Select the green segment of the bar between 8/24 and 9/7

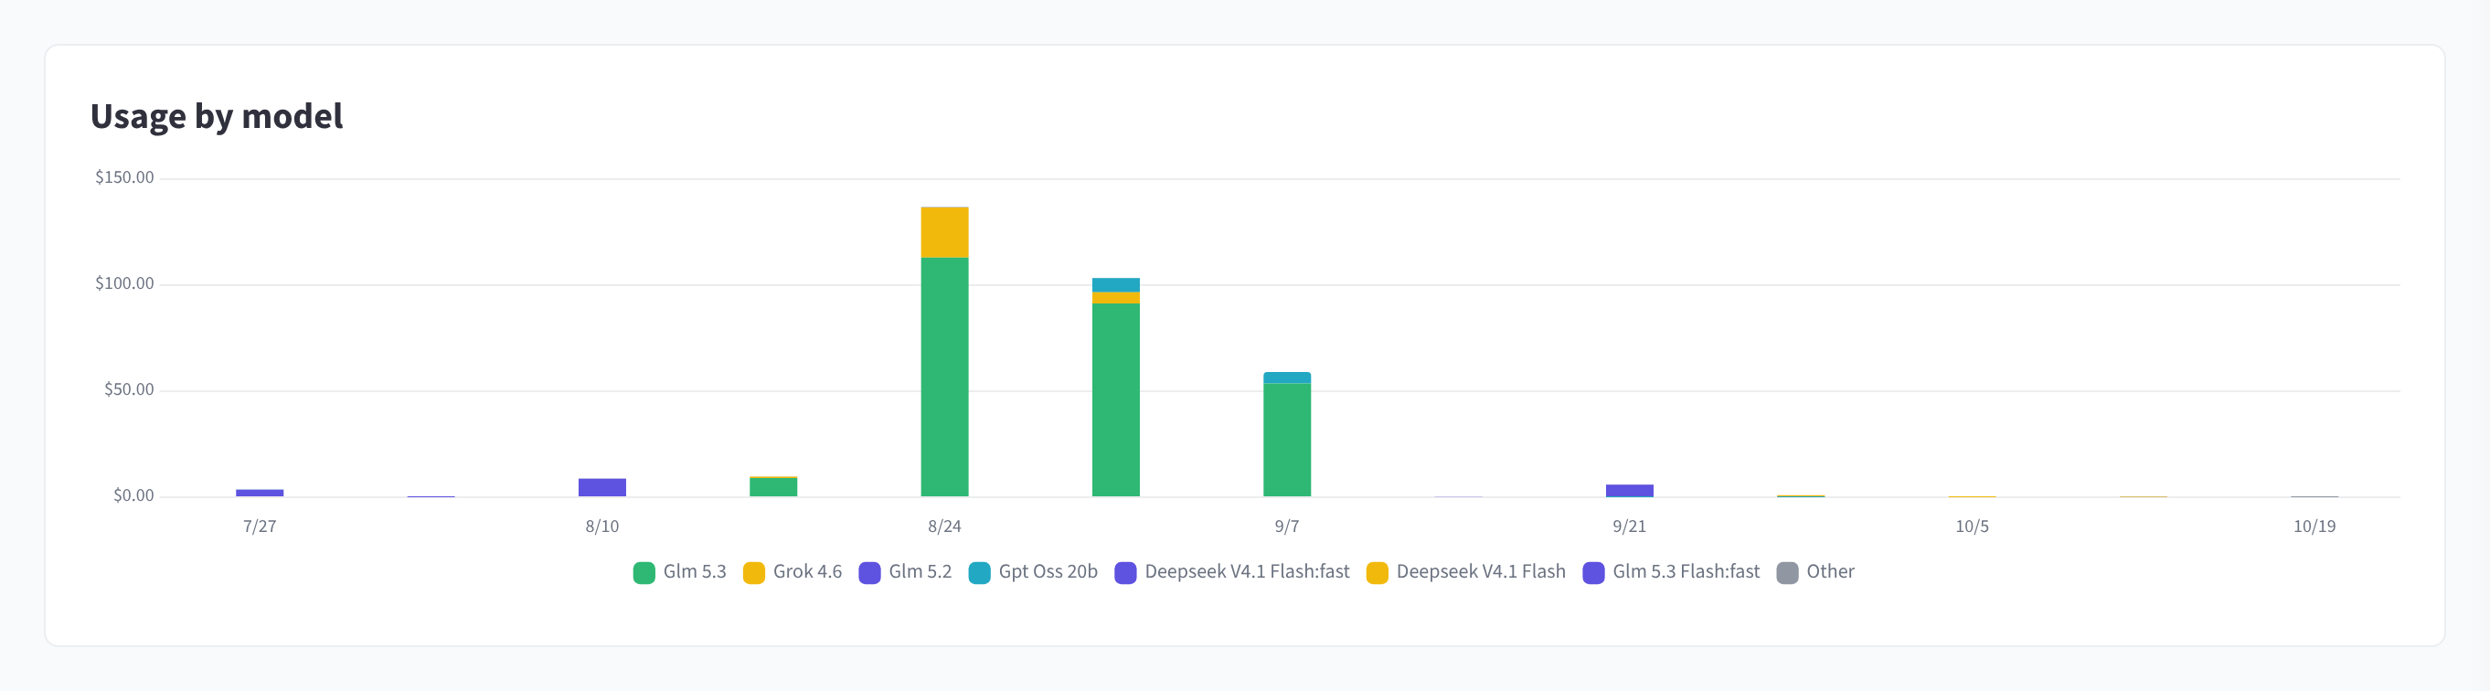(x=1115, y=400)
